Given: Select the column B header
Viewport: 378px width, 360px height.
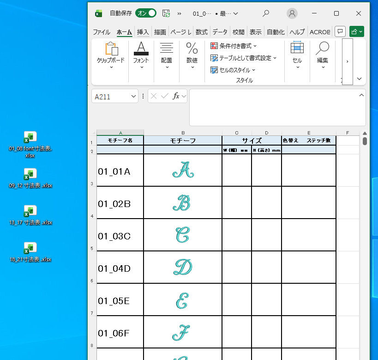Looking at the screenshot, I should click(x=183, y=133).
